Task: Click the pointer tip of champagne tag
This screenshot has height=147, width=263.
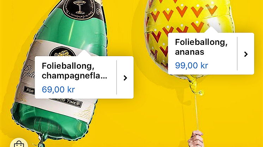Action: 84,53
